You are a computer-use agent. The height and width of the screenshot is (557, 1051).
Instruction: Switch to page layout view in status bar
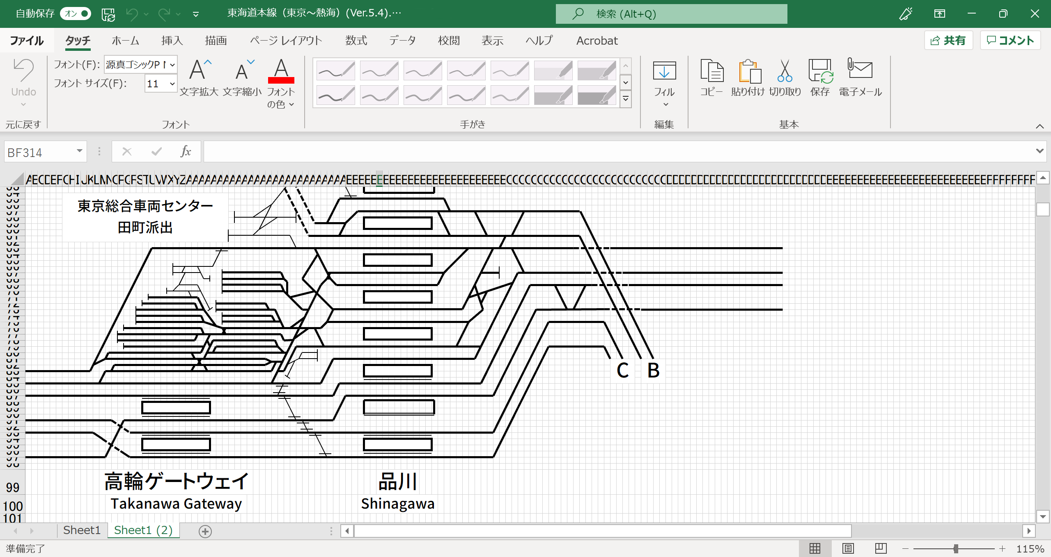(848, 548)
